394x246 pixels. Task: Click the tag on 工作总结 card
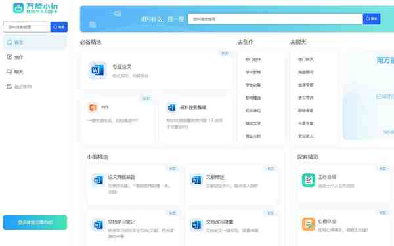(382, 169)
